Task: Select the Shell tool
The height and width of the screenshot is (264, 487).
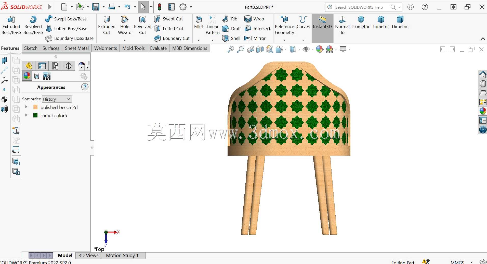Action: point(231,38)
